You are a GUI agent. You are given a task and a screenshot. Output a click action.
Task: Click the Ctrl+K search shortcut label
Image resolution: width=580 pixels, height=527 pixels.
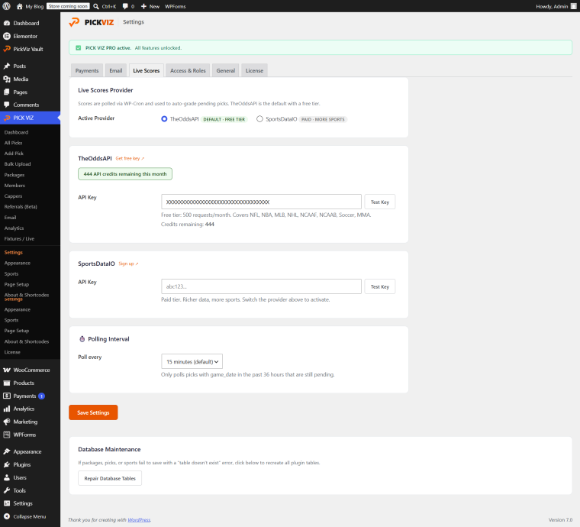click(109, 6)
